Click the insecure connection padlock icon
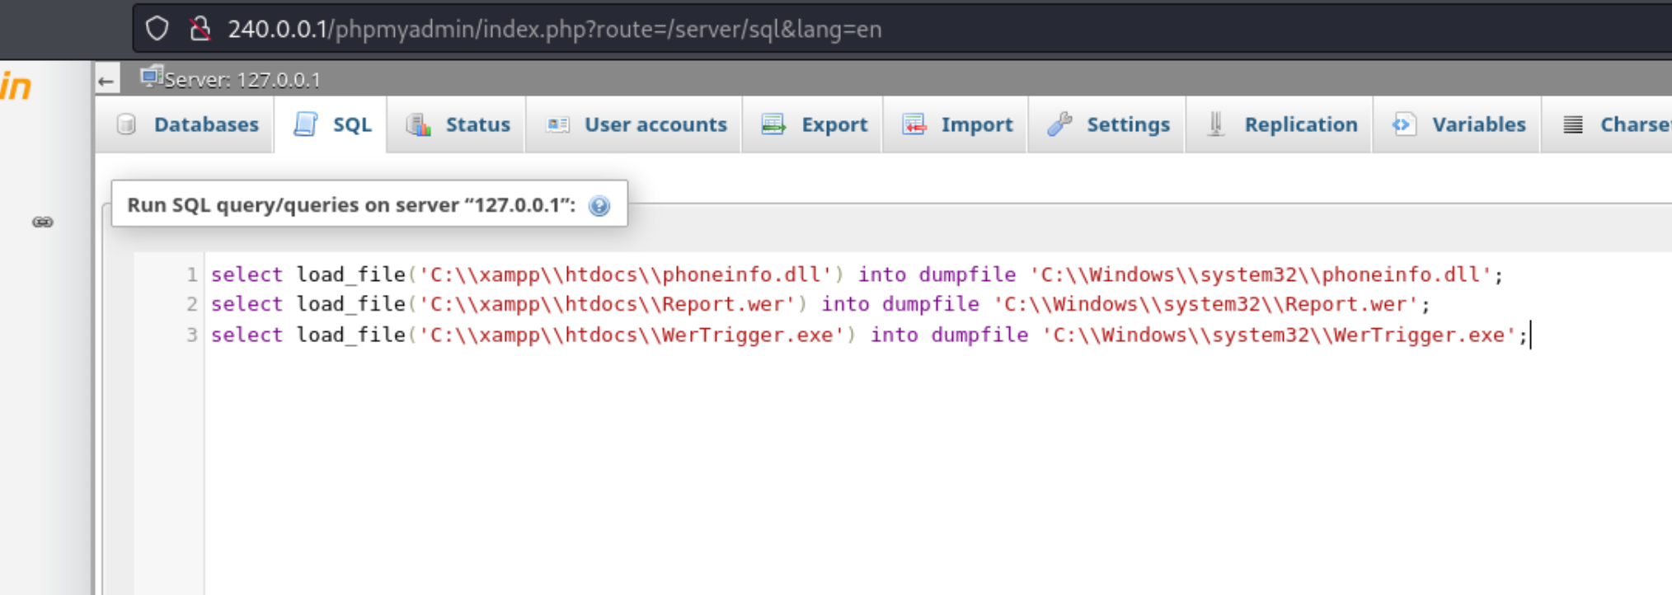This screenshot has height=595, width=1672. click(x=200, y=29)
